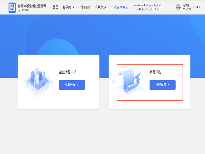
Task: Click the site logo icon in header
Action: pyautogui.click(x=12, y=7)
